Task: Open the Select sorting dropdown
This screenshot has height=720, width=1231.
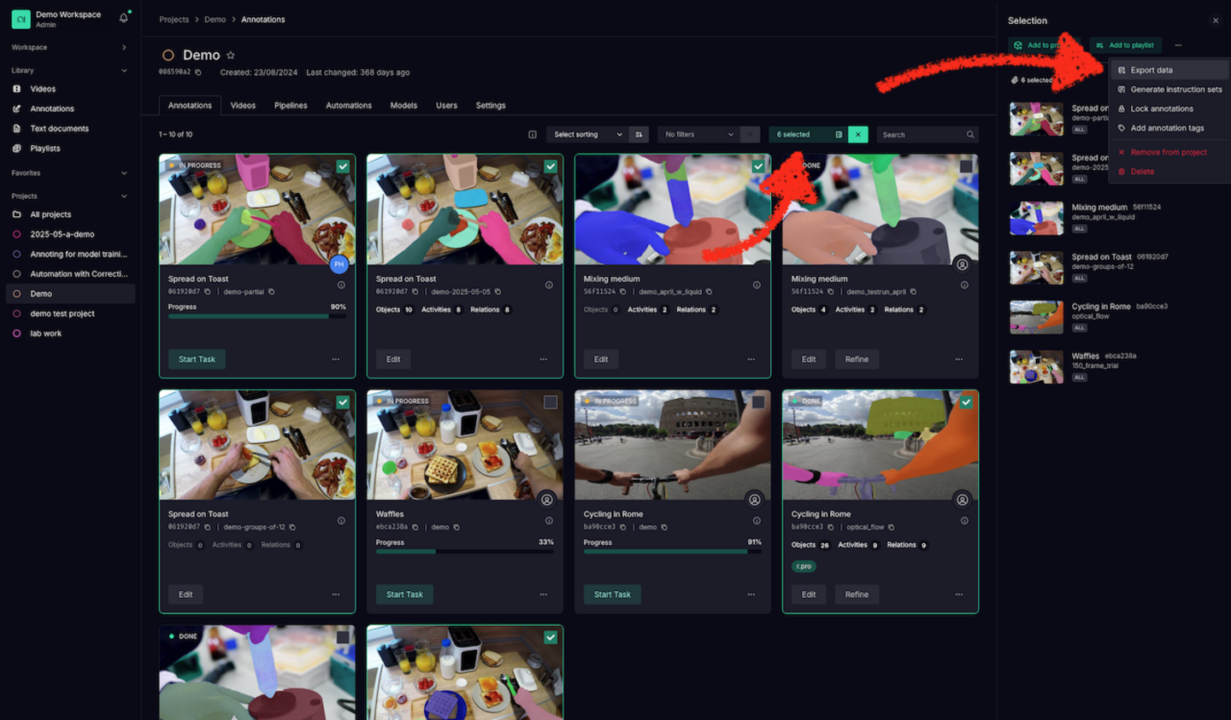Action: pos(587,135)
